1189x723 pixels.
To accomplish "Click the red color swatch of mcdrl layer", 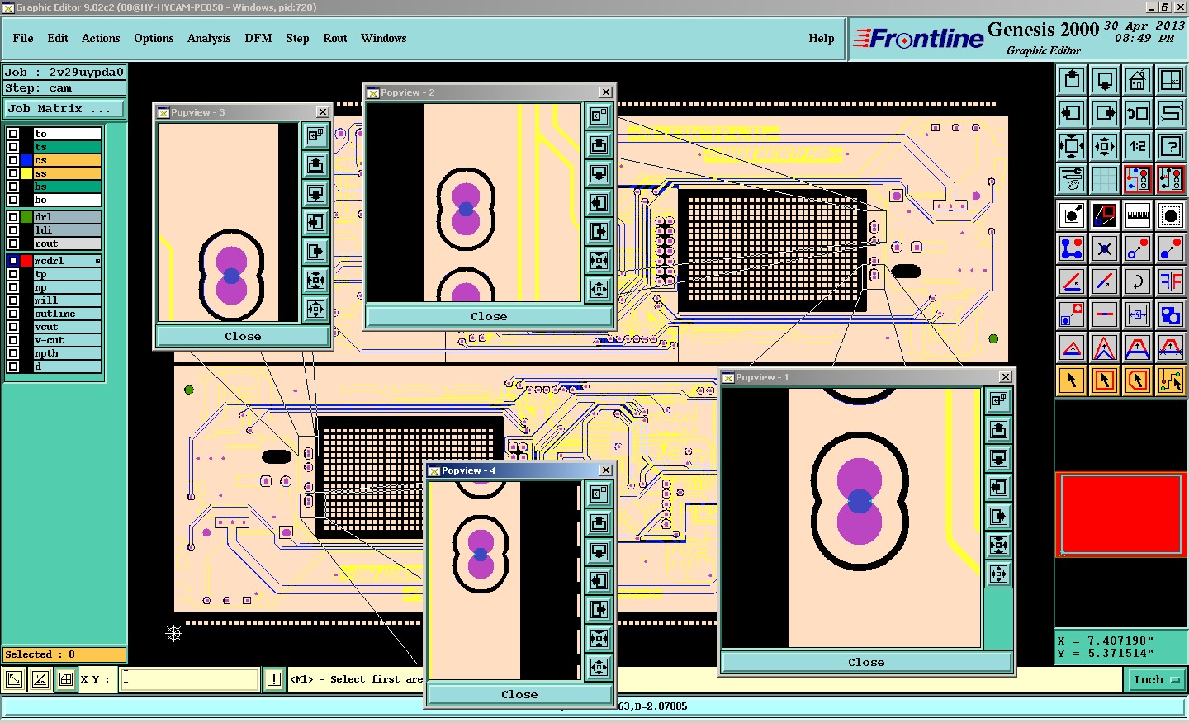I will (x=26, y=261).
